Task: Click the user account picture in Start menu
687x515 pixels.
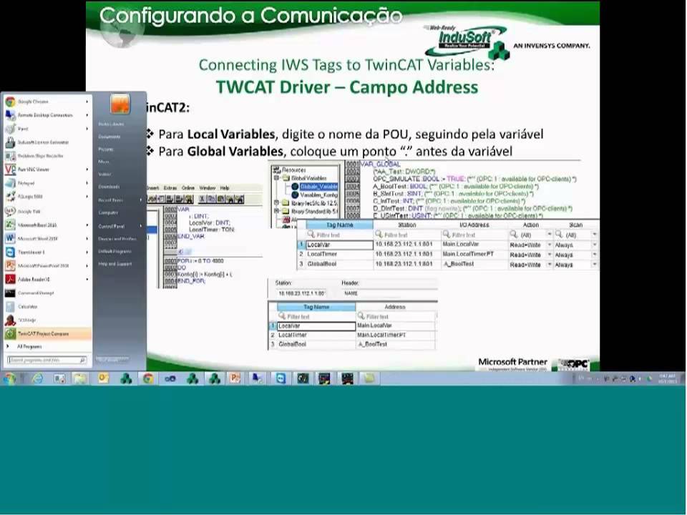Action: coord(120,104)
